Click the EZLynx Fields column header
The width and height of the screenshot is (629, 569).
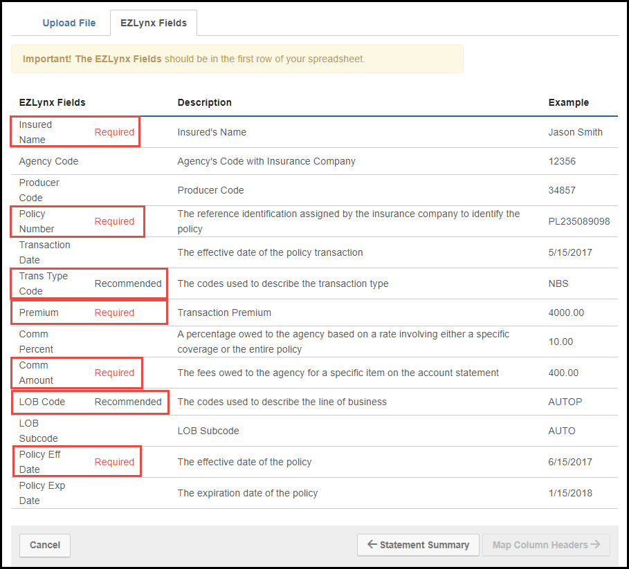click(x=52, y=102)
